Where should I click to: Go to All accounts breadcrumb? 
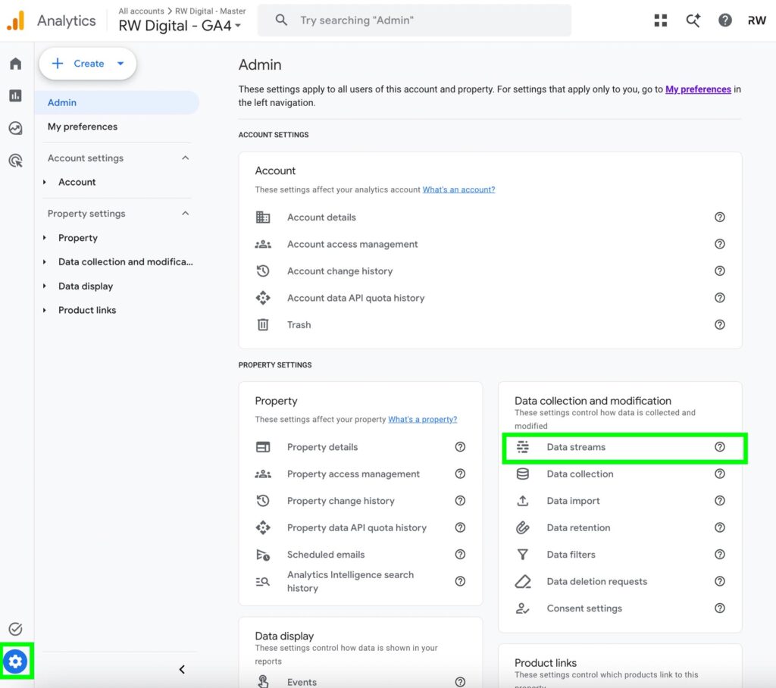coord(141,11)
